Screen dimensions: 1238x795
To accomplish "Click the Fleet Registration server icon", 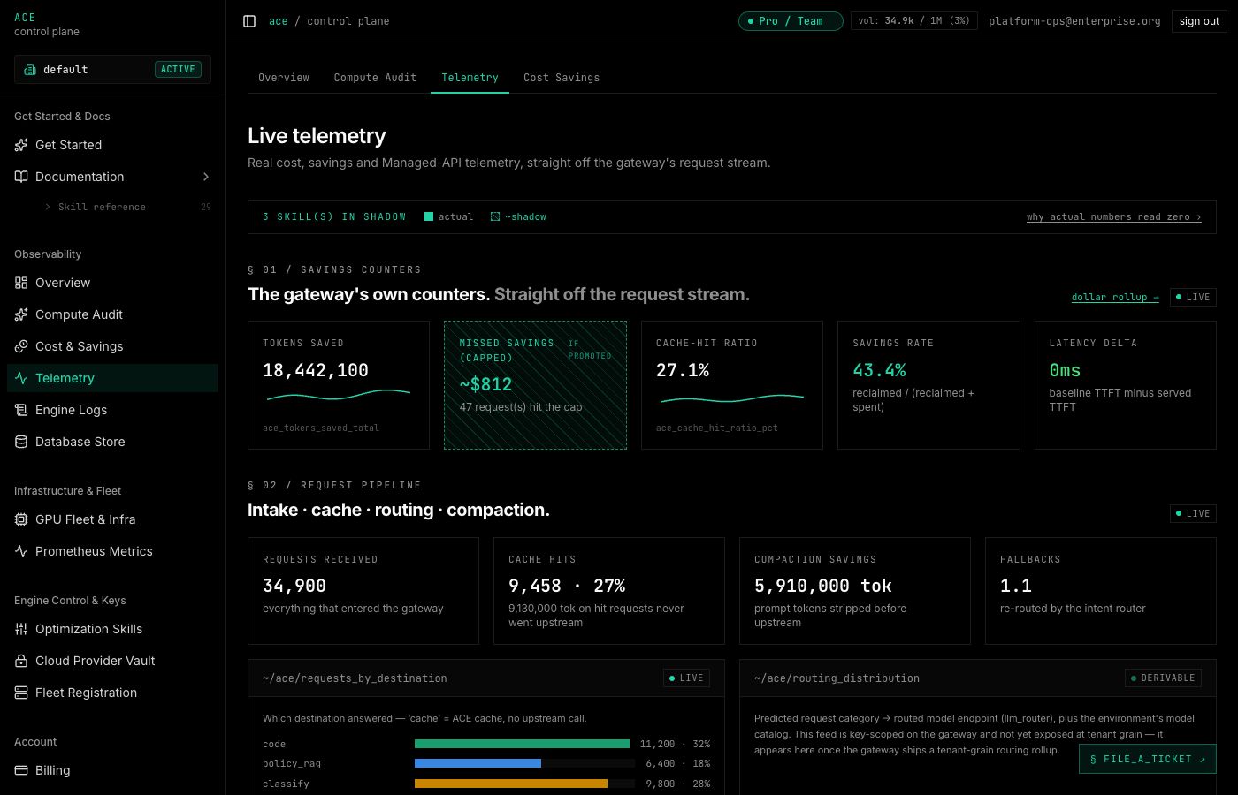I will 21,693.
